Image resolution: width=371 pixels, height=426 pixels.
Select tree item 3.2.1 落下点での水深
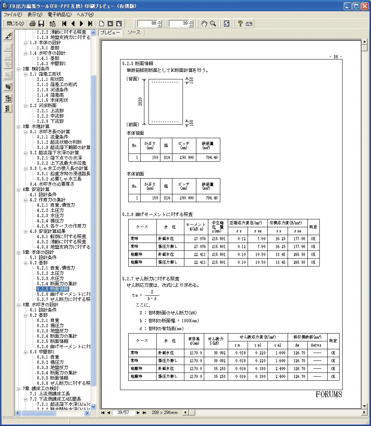pos(59,158)
